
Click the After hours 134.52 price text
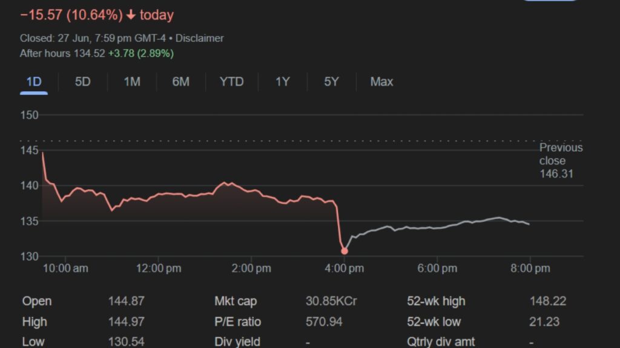point(62,53)
